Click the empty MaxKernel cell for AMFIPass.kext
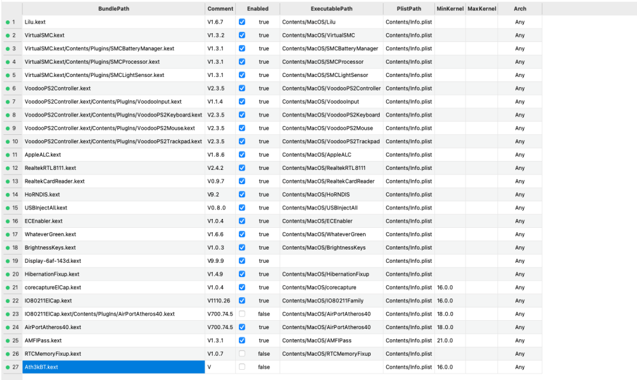The image size is (637, 380). click(x=482, y=341)
